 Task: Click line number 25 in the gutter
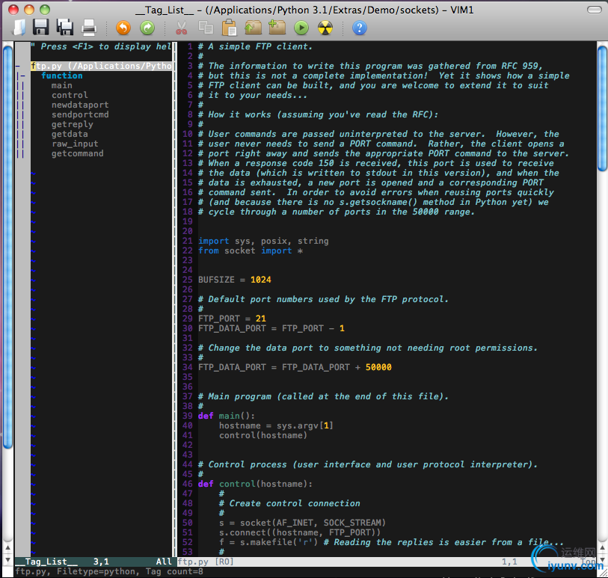pos(187,280)
